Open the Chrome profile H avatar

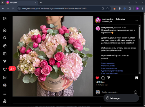tap(137, 9)
